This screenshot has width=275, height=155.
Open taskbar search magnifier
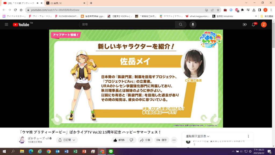[x=13, y=151]
